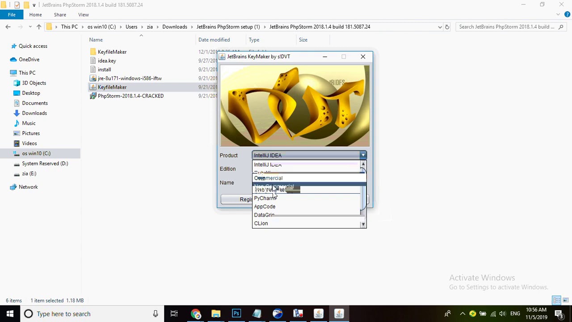Viewport: 572px width, 322px height.
Task: Select System Reserved (D:) drive
Action: [45, 163]
